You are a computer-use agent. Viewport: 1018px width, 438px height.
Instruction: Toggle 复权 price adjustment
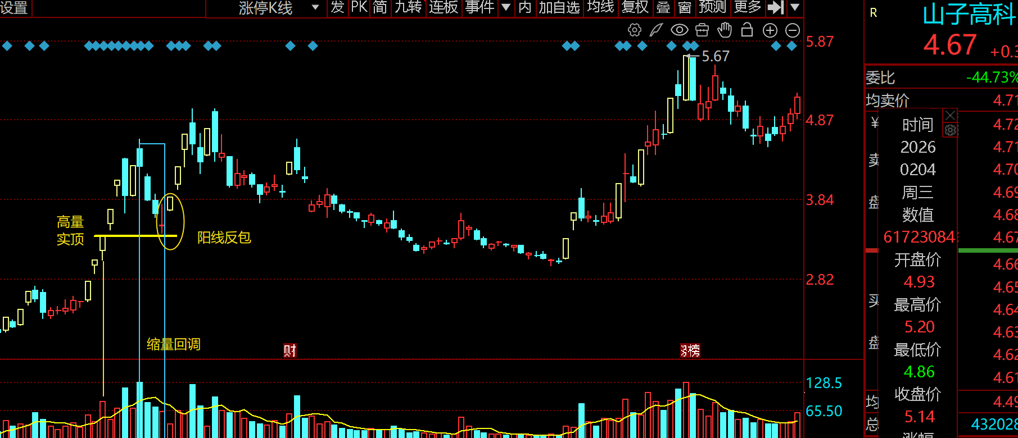(x=635, y=8)
